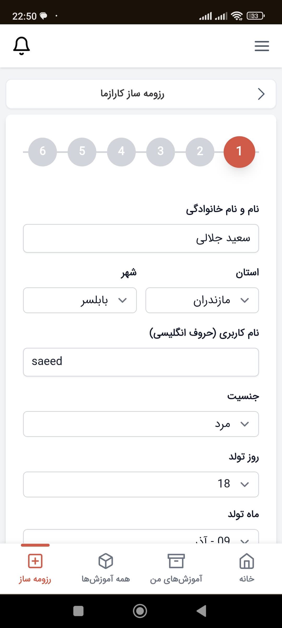This screenshot has width=282, height=628.
Task: Go to step 2 in the stepper
Action: tap(200, 152)
